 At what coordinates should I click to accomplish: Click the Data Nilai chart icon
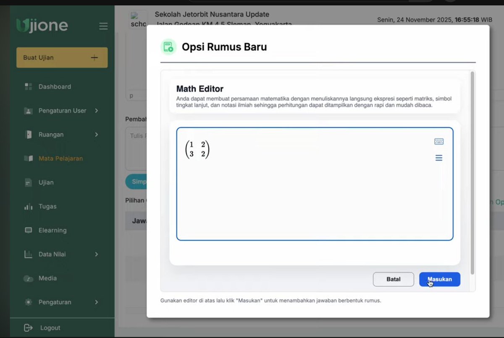click(29, 254)
